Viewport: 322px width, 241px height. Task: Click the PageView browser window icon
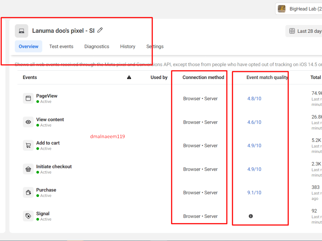pos(28,98)
